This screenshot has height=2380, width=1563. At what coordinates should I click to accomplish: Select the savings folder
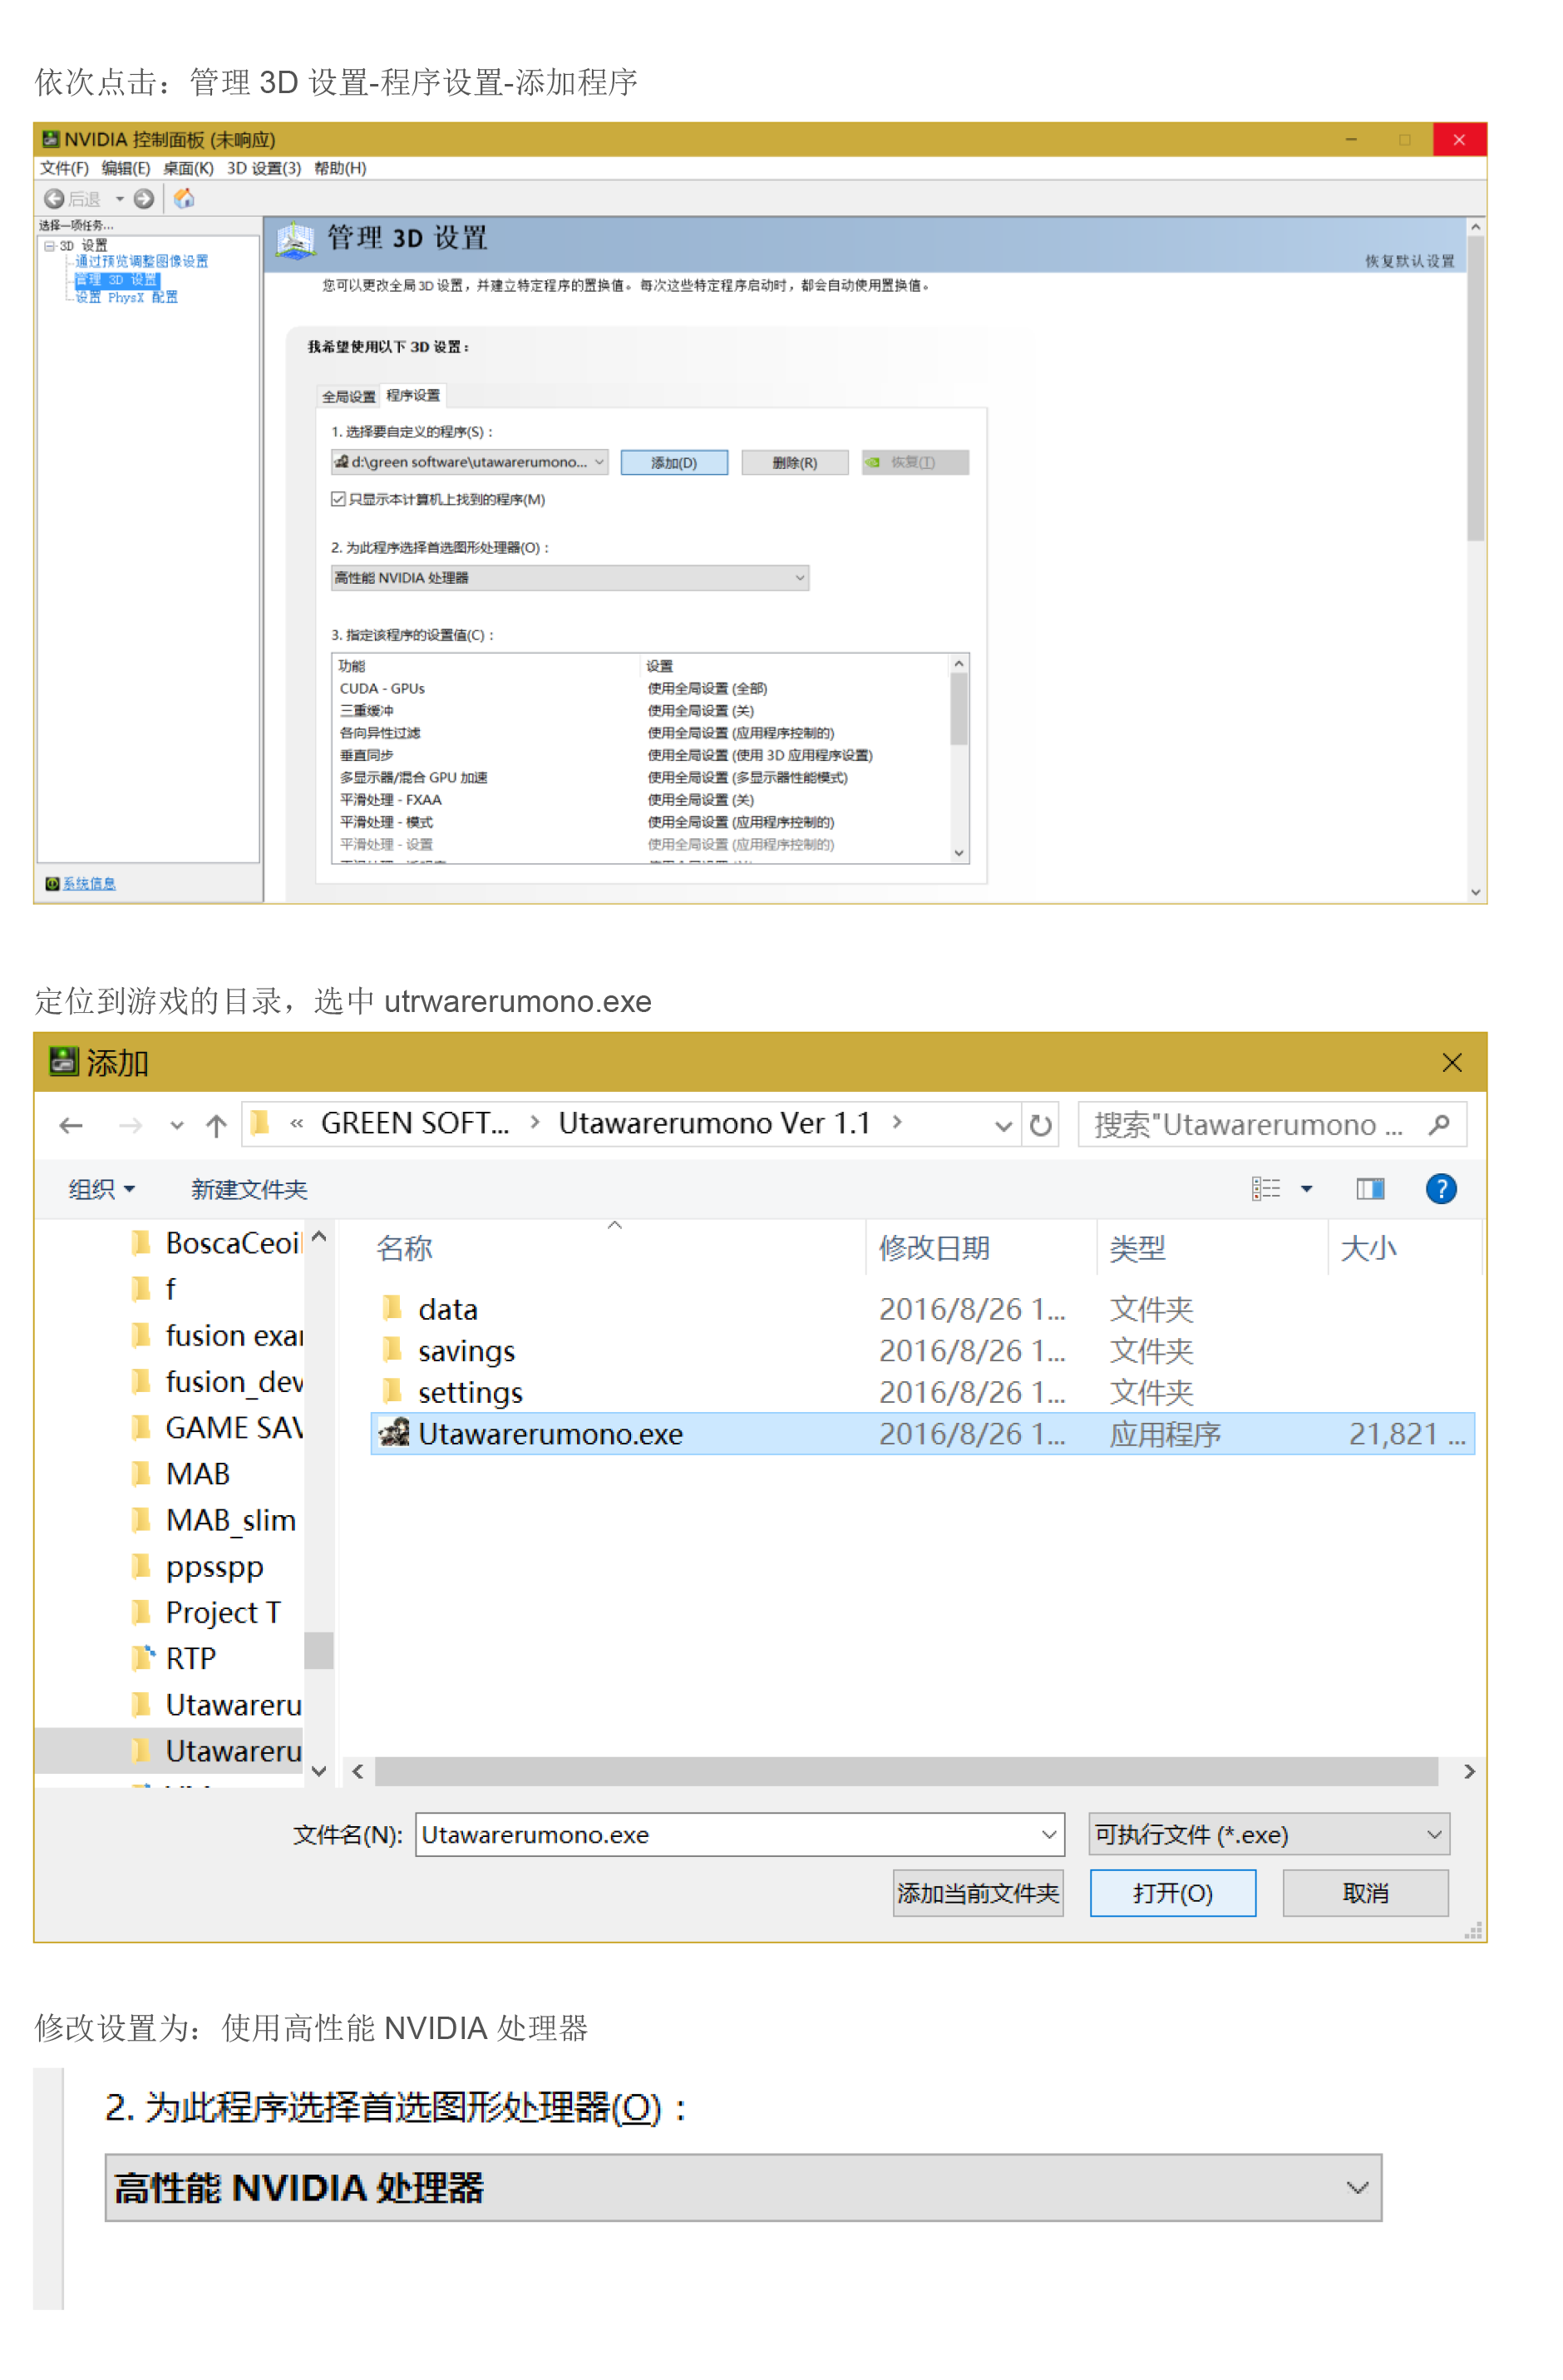pyautogui.click(x=922, y=1351)
